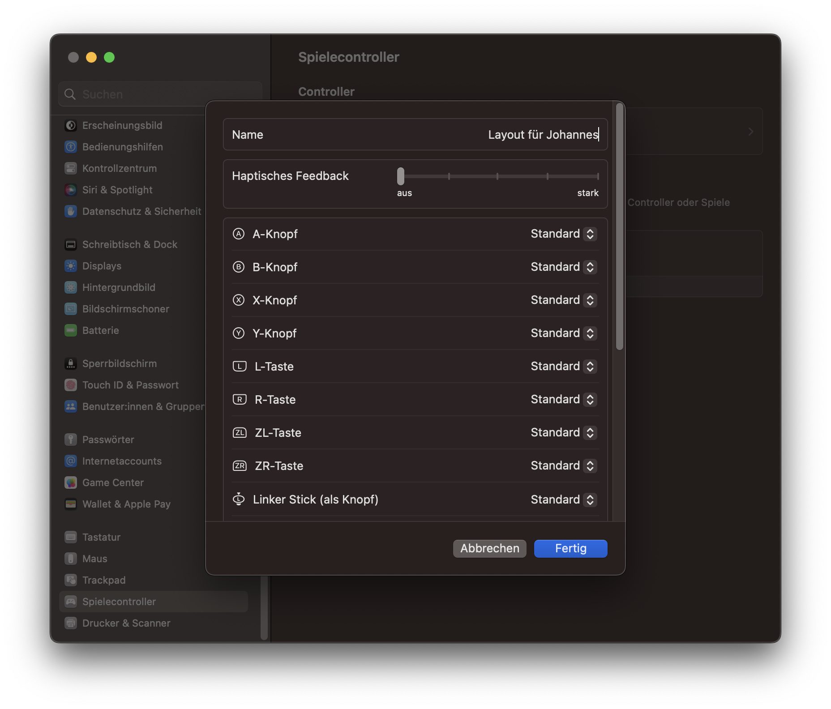Click the Y-Knopf circled Y icon
The image size is (831, 709).
239,333
